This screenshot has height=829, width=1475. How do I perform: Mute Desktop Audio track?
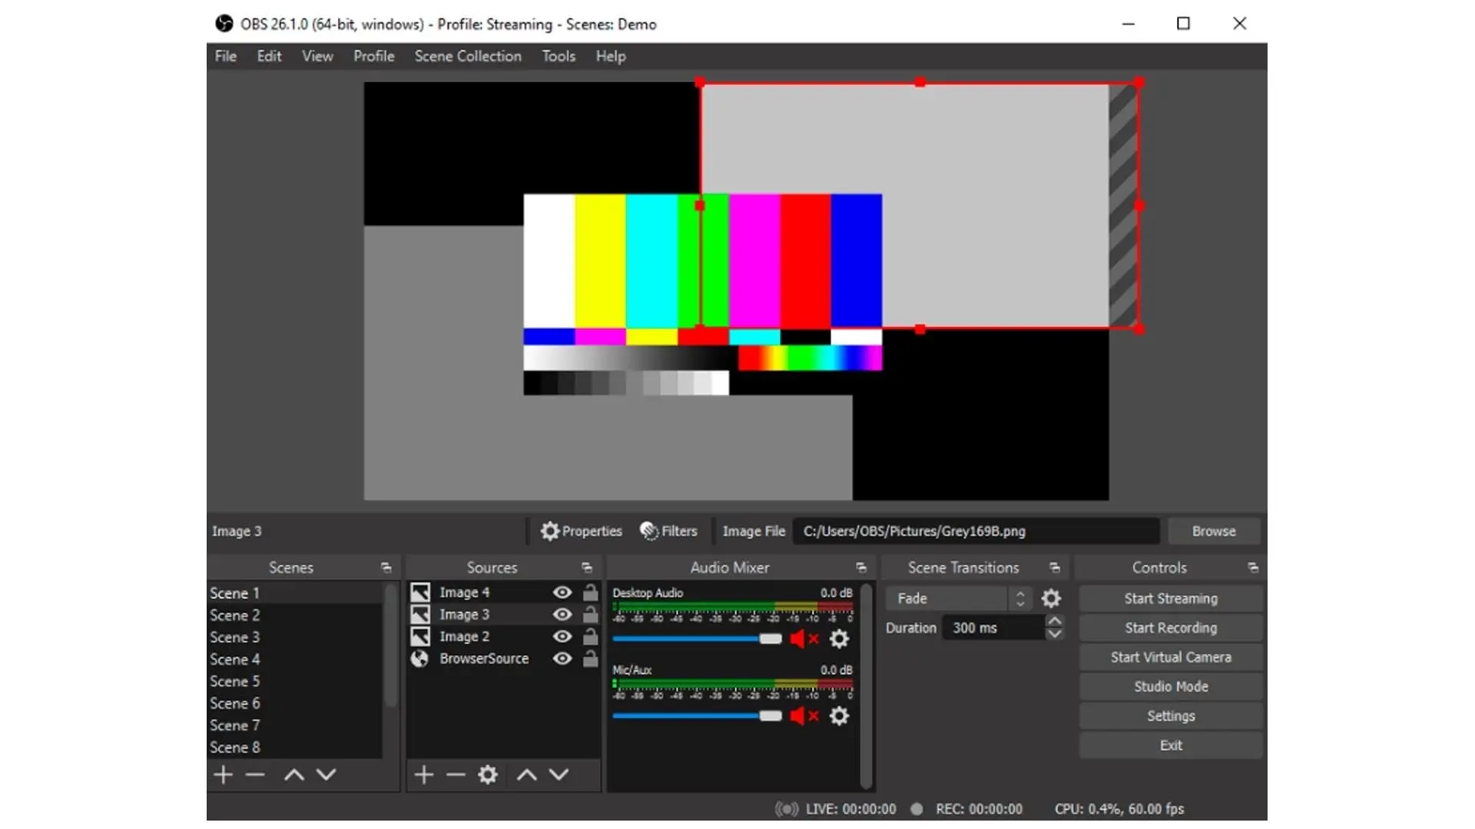pyautogui.click(x=801, y=639)
